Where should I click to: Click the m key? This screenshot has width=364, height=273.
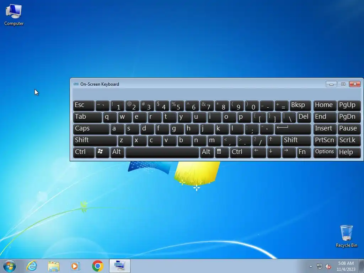(214, 141)
